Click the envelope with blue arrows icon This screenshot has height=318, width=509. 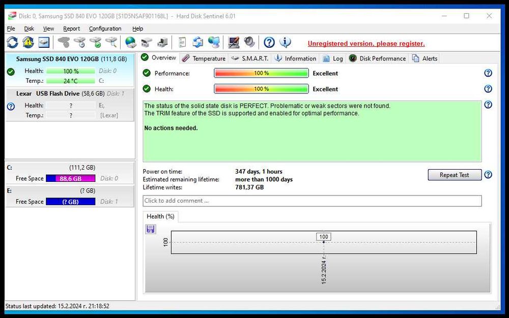(x=197, y=43)
